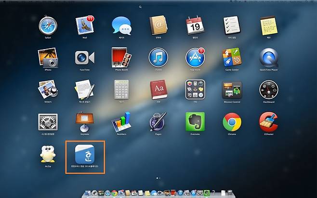Open the Calendar app showing 19
The width and height of the screenshot is (317, 198).
195,26
